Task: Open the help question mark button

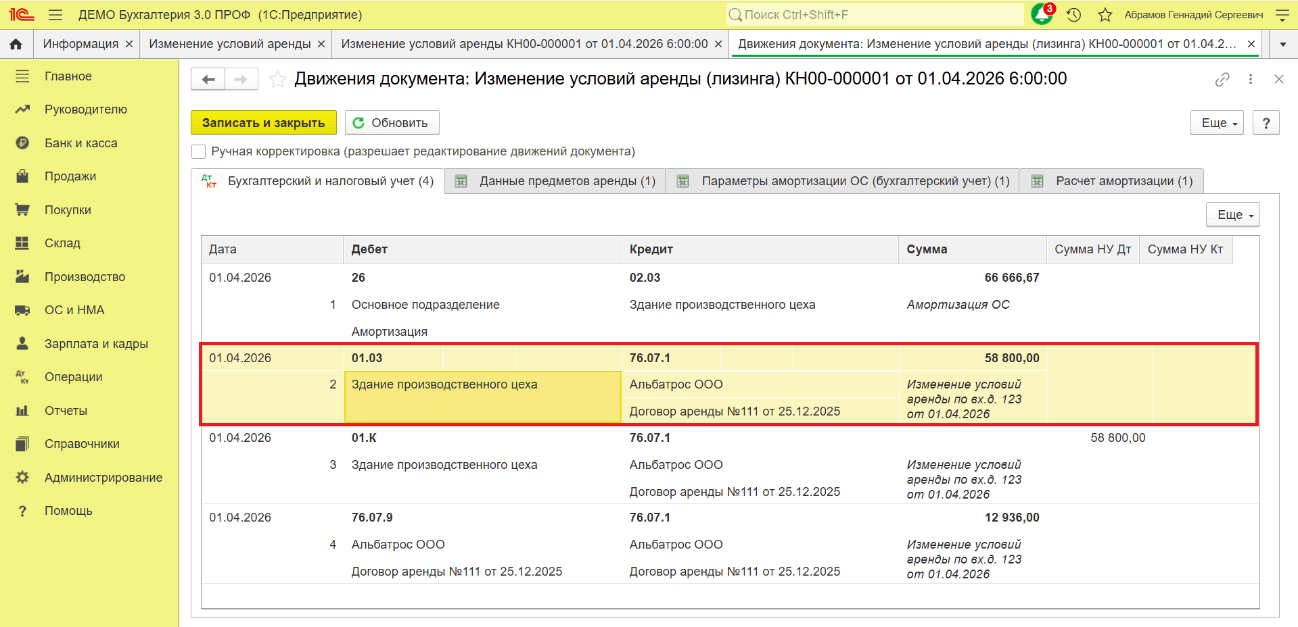Action: [1266, 123]
